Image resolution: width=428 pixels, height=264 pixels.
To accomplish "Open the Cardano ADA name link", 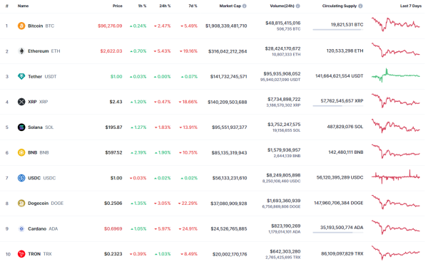I will (x=43, y=228).
